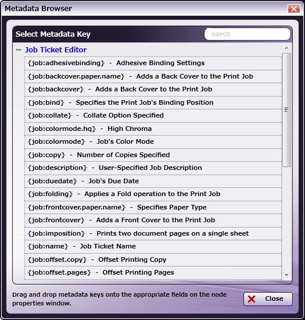Screen dimensions: 305x320
Task: Click the metadata search field
Action: 247,34
